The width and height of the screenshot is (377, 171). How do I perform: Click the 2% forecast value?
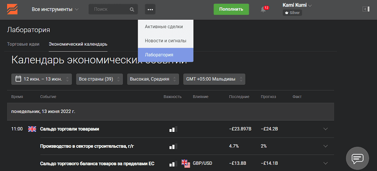(x=263, y=146)
